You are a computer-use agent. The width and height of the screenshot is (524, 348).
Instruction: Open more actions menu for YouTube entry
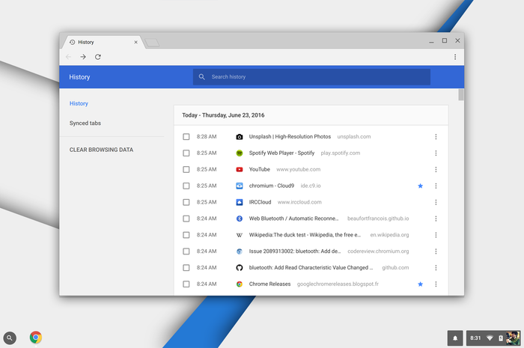pos(436,169)
